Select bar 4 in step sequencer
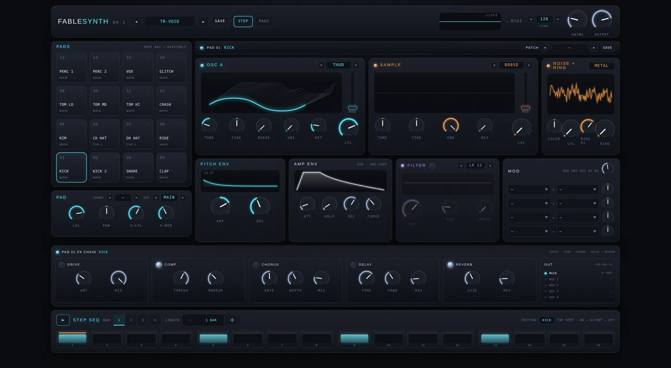671x368 pixels. [x=155, y=320]
